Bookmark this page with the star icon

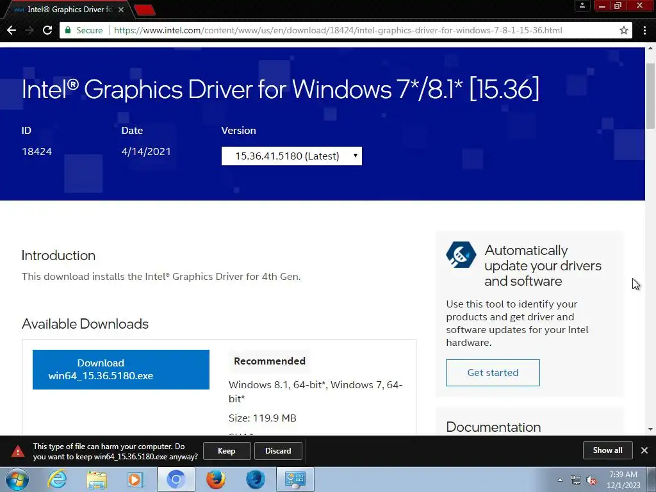click(x=624, y=30)
